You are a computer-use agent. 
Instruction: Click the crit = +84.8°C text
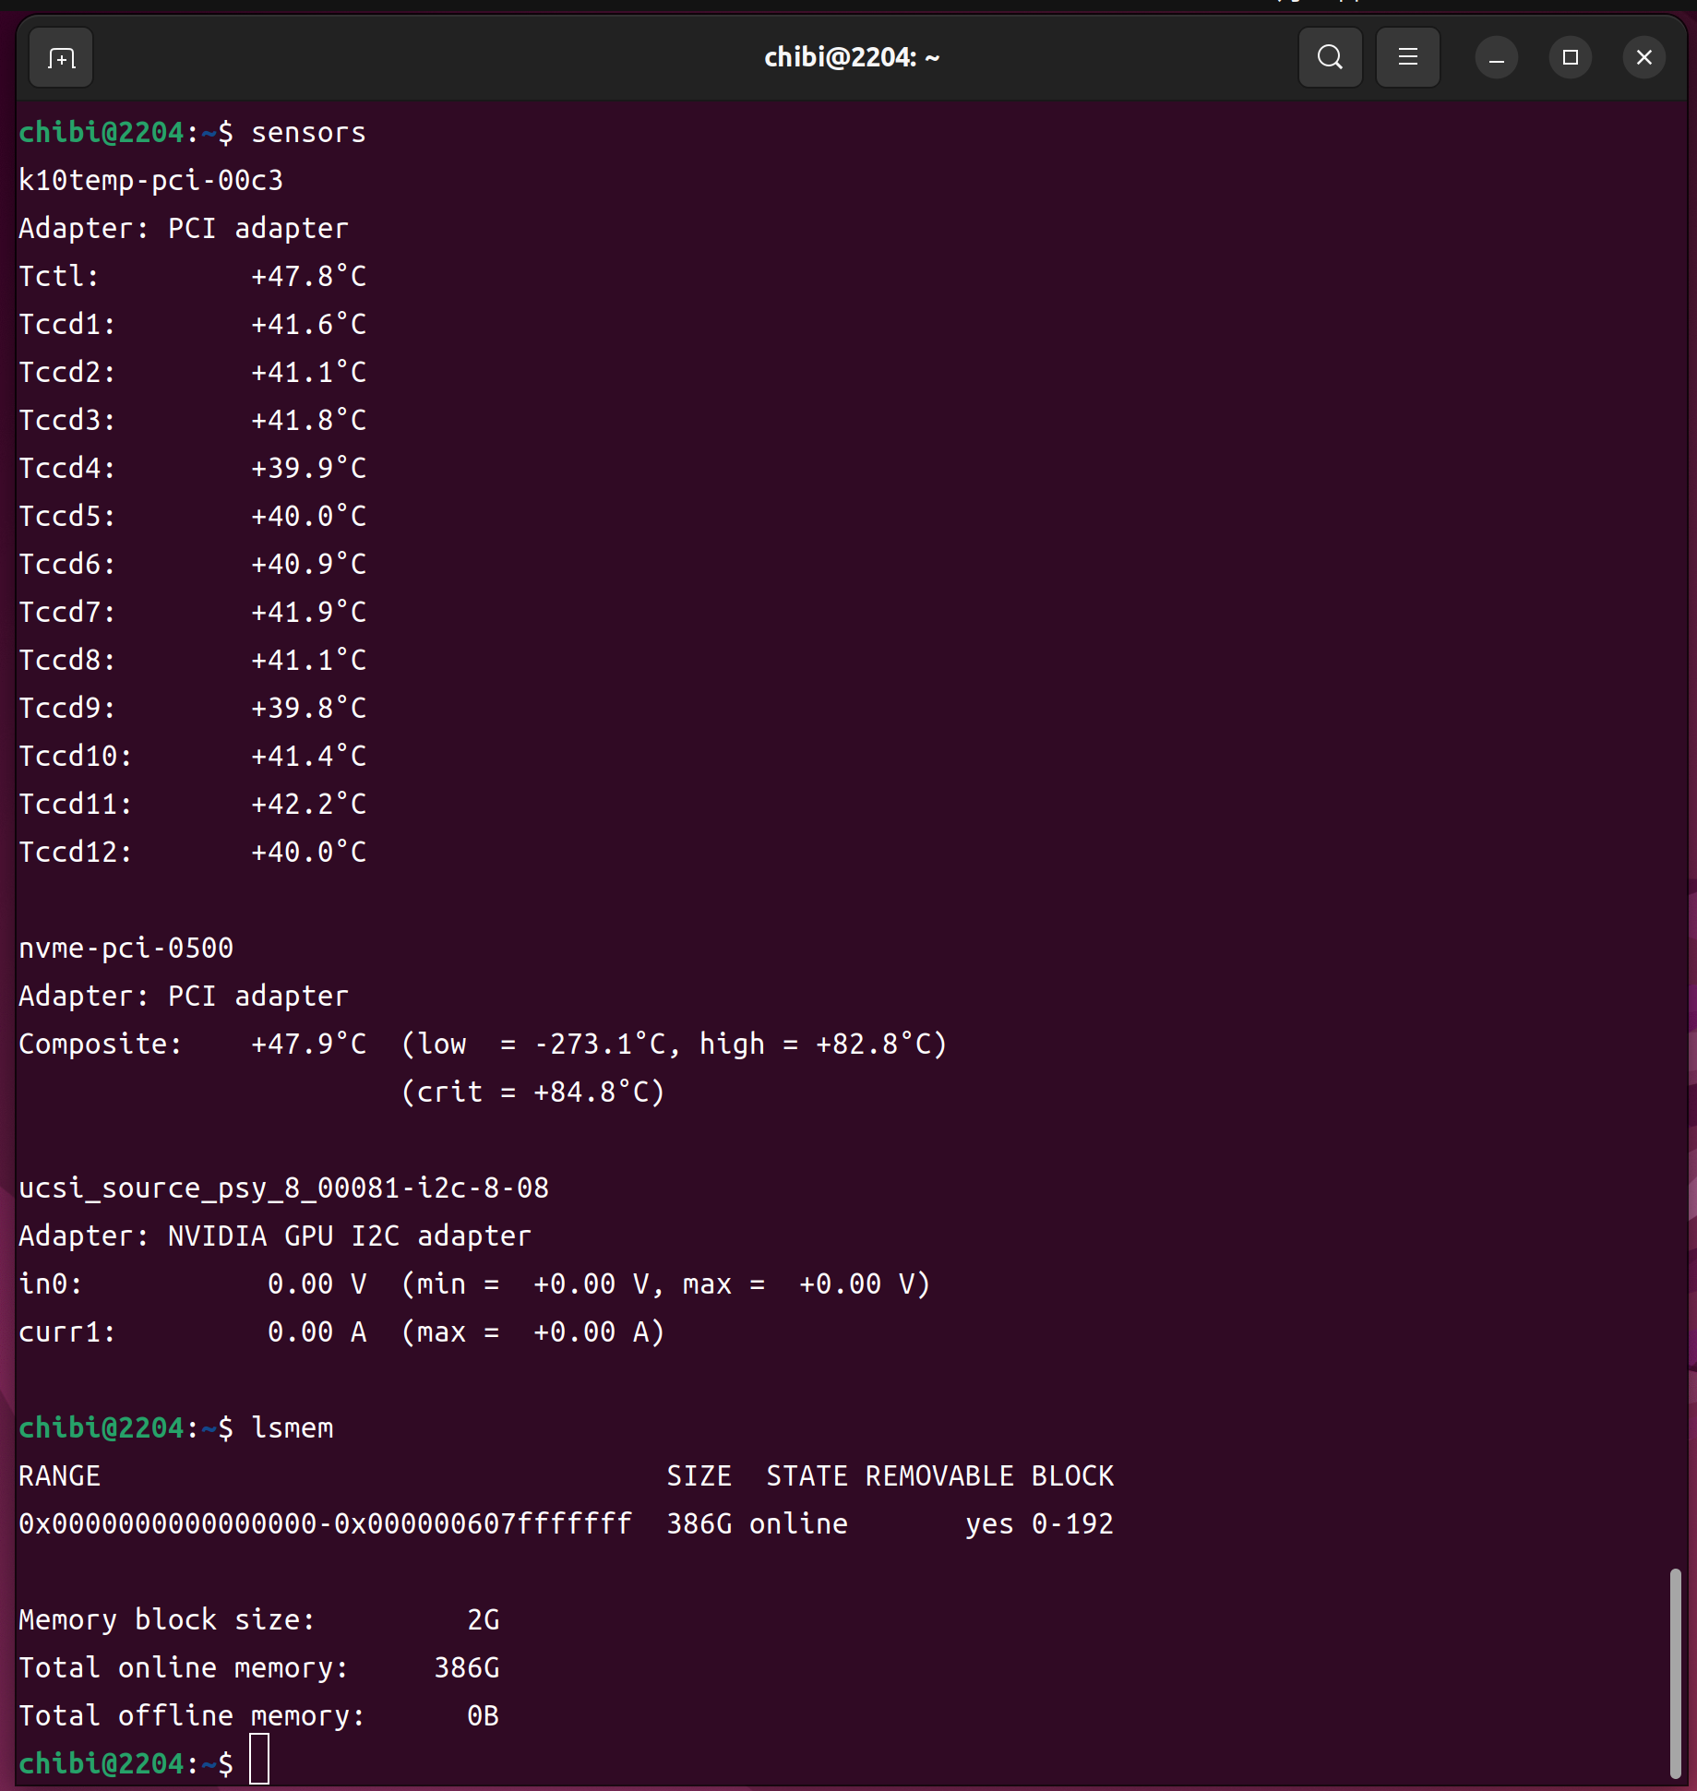point(533,1093)
